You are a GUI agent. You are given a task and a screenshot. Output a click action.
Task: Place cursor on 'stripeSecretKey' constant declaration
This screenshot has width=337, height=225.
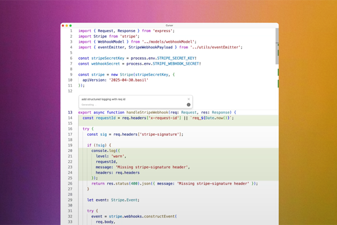(107, 58)
